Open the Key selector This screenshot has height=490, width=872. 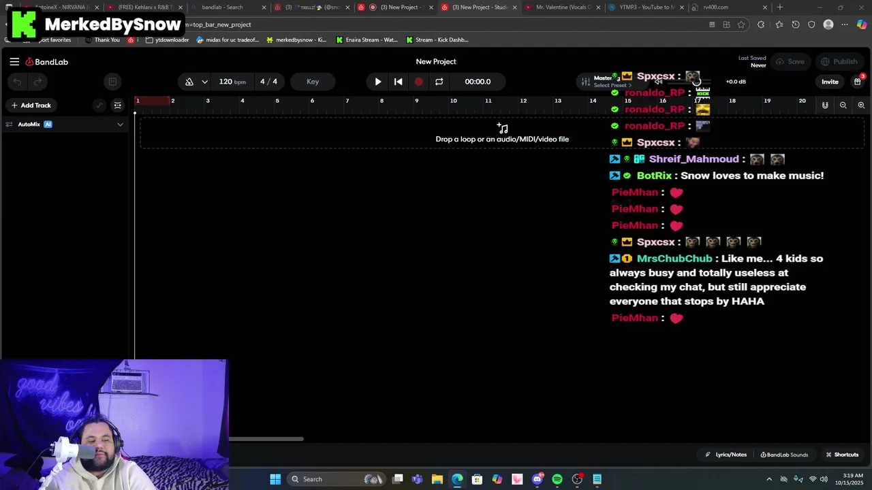coord(313,82)
